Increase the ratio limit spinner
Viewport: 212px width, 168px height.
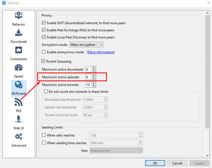coord(140,134)
